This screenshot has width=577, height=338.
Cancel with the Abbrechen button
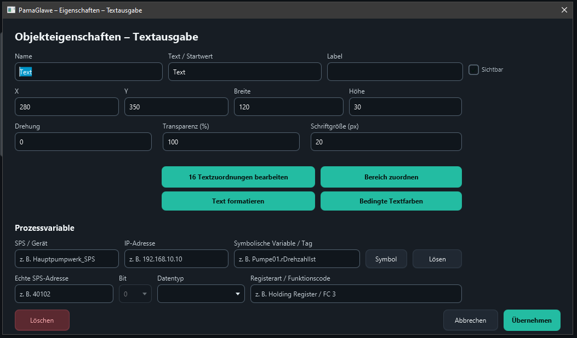pyautogui.click(x=470, y=320)
